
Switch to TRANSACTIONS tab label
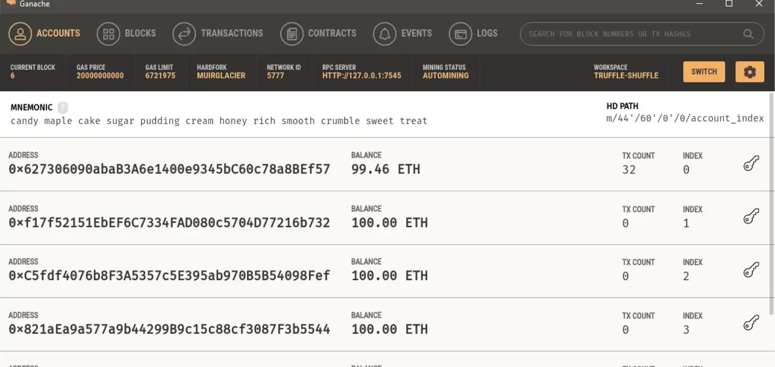(x=232, y=33)
